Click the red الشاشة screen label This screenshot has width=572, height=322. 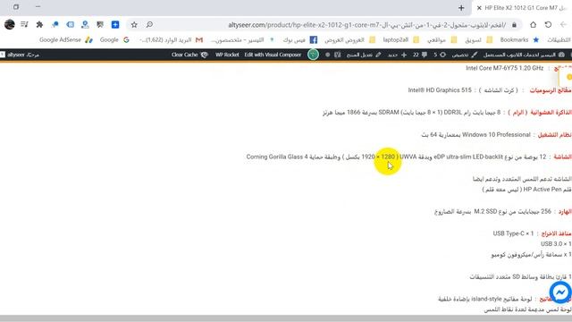(562, 157)
